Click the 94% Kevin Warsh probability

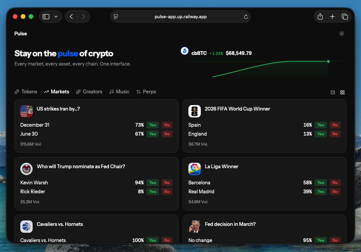(x=139, y=183)
